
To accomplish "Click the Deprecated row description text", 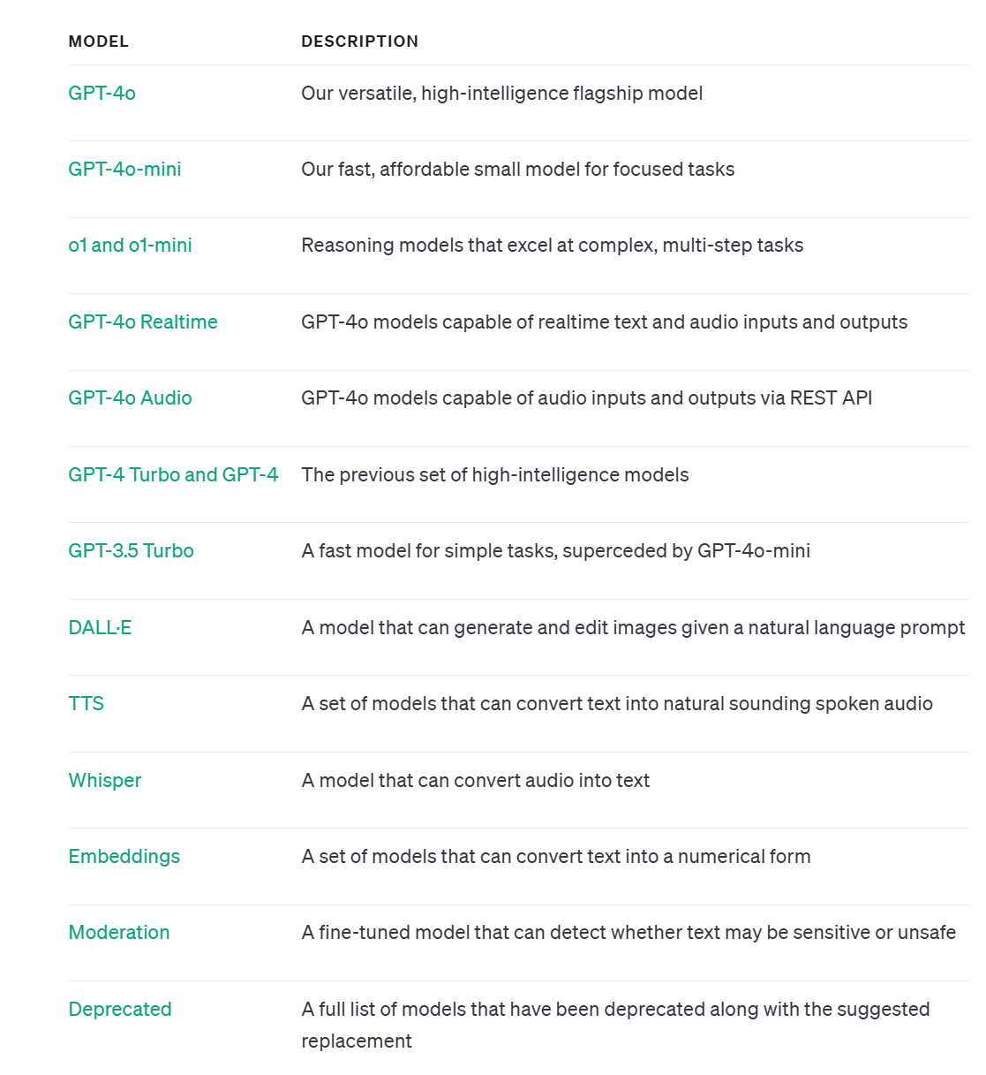I will click(615, 1025).
